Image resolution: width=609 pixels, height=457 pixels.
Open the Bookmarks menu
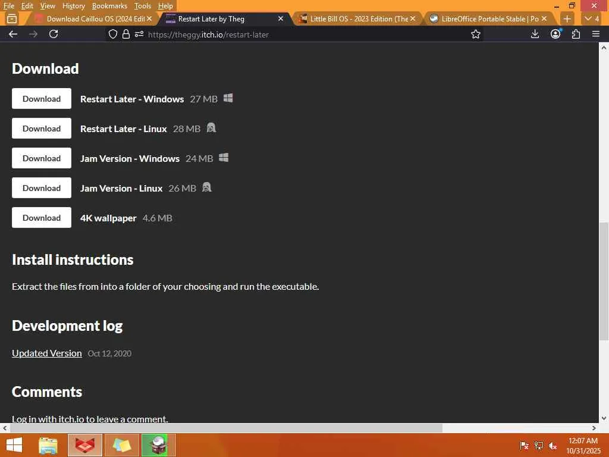click(109, 6)
